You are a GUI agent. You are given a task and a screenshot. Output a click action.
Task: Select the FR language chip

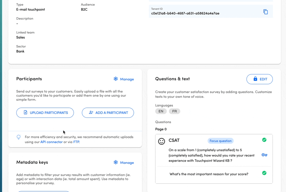coord(175,111)
